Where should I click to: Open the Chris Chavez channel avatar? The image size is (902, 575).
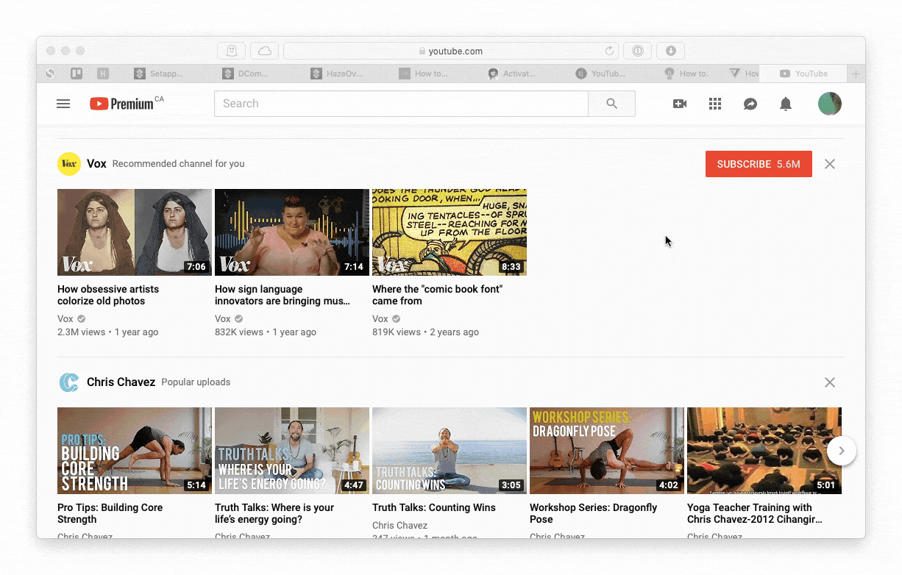(x=69, y=382)
